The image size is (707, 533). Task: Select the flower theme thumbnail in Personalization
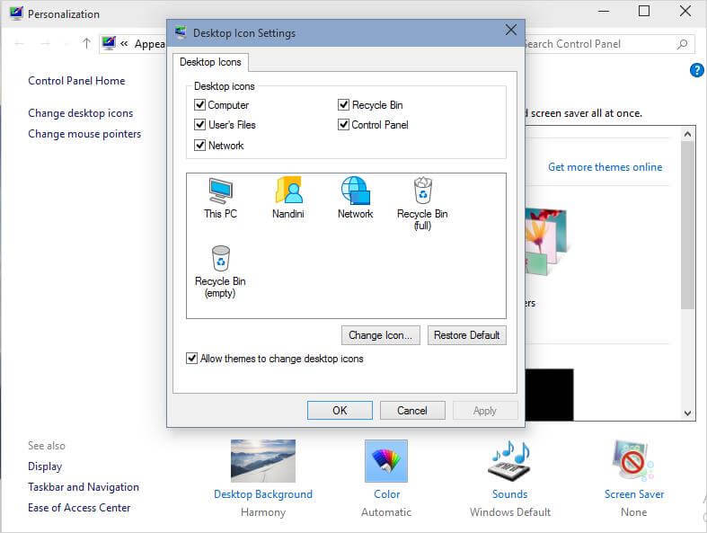pyautogui.click(x=545, y=242)
